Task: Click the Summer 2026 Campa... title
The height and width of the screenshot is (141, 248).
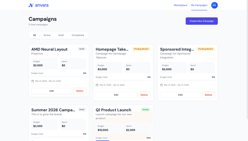Action: coord(53,110)
